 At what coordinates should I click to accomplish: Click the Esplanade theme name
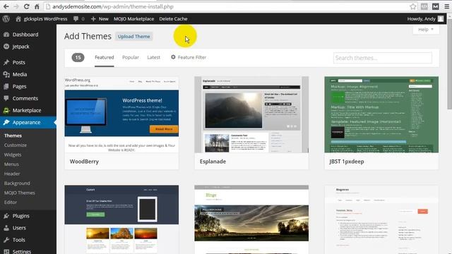[213, 162]
